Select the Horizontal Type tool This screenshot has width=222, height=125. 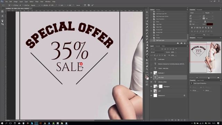[x=147, y=57]
